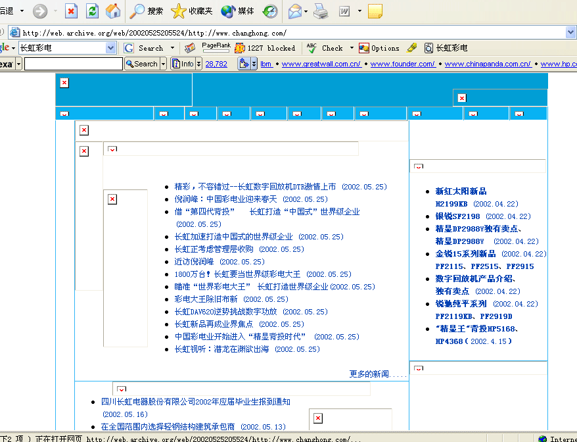
Task: Open the Favorites (收藏夹) panel
Action: click(x=191, y=11)
